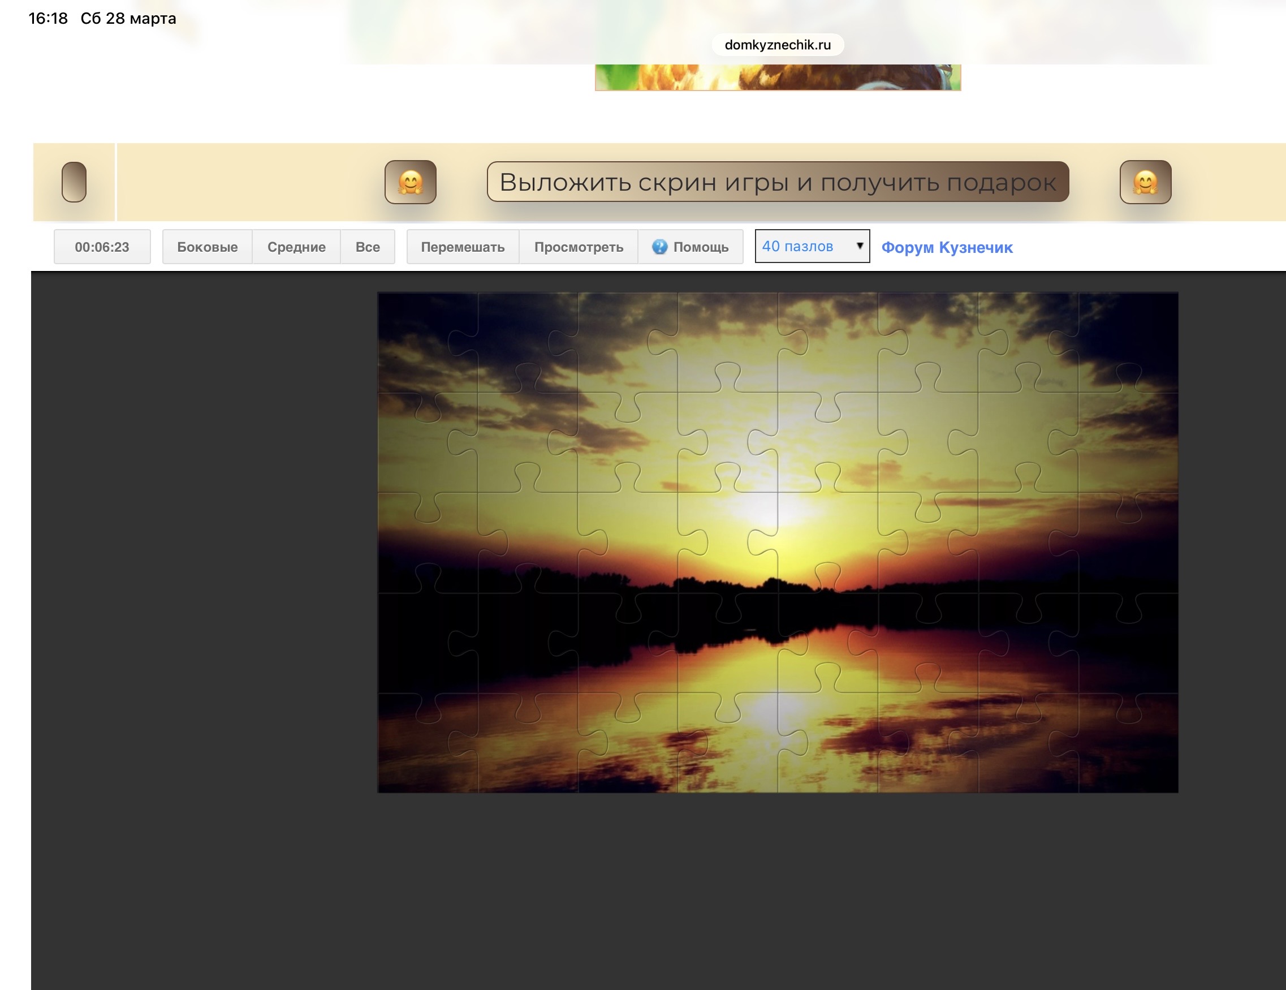This screenshot has width=1286, height=990.
Task: Click the 00:06:23 game timer
Action: click(102, 247)
